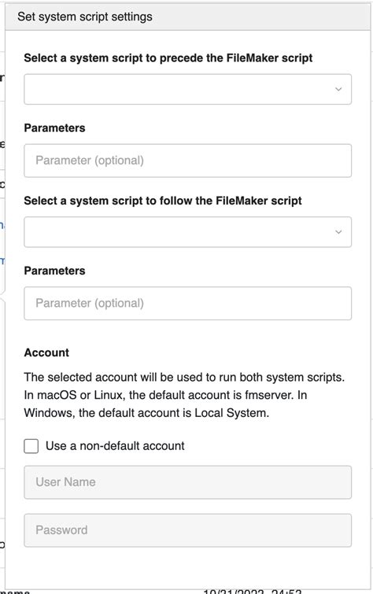
Task: Click the 'Select a system script to follow' label
Action: point(163,201)
